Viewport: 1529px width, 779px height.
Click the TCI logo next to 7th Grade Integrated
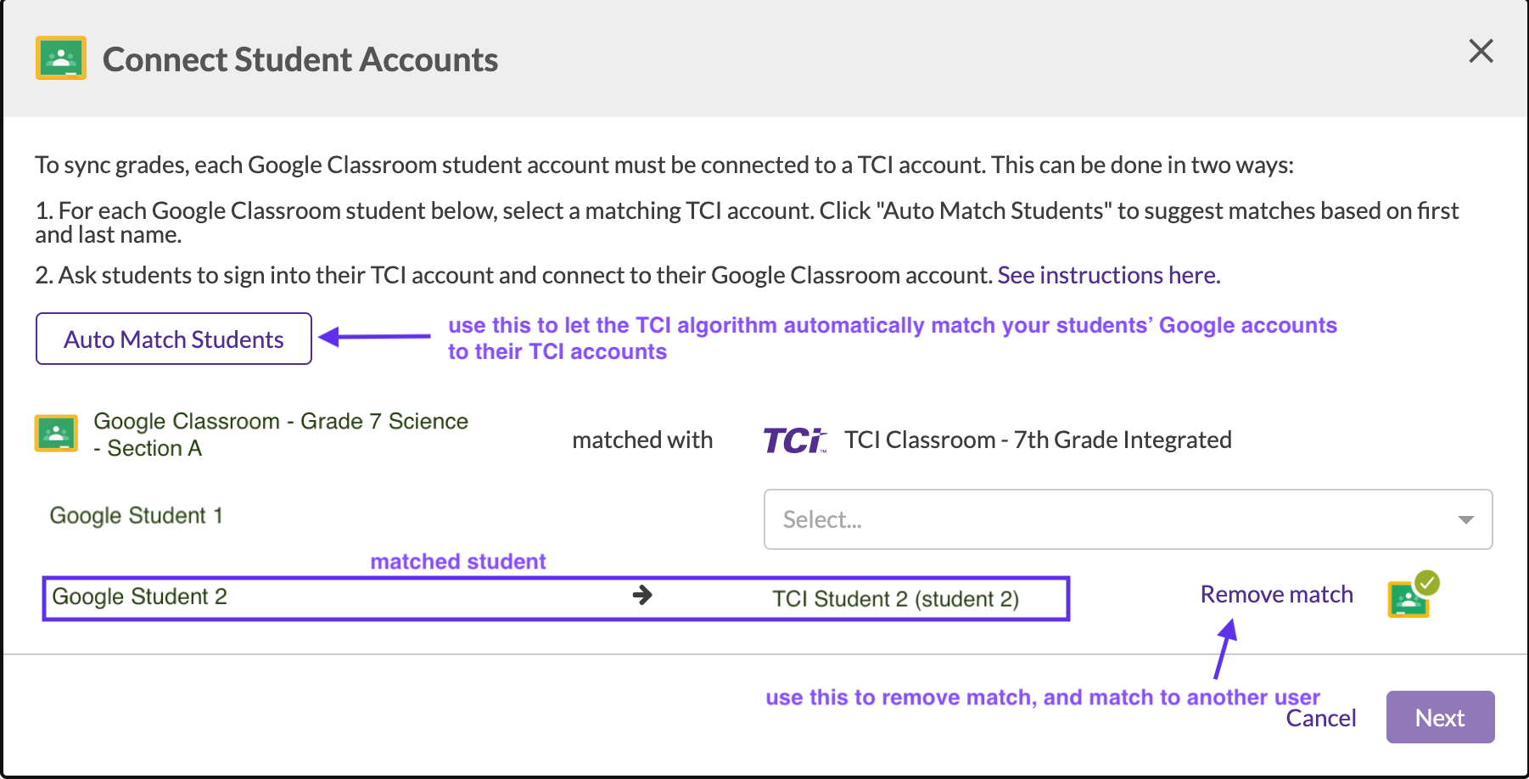[x=793, y=439]
